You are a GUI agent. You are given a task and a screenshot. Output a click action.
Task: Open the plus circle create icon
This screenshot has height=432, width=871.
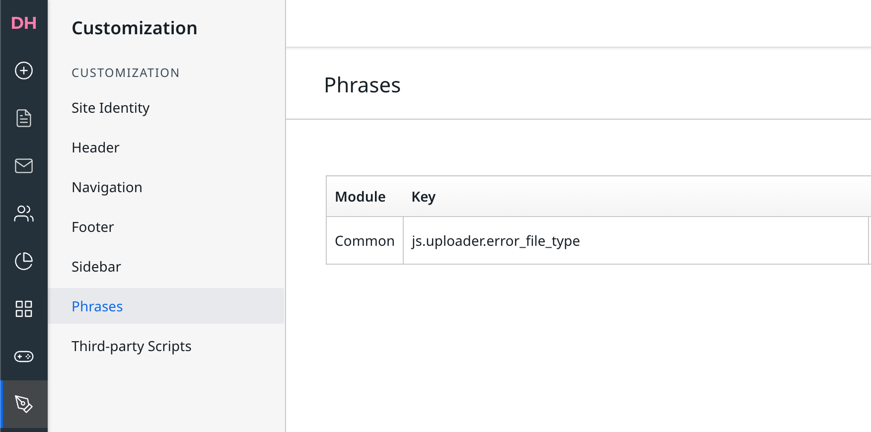(24, 71)
